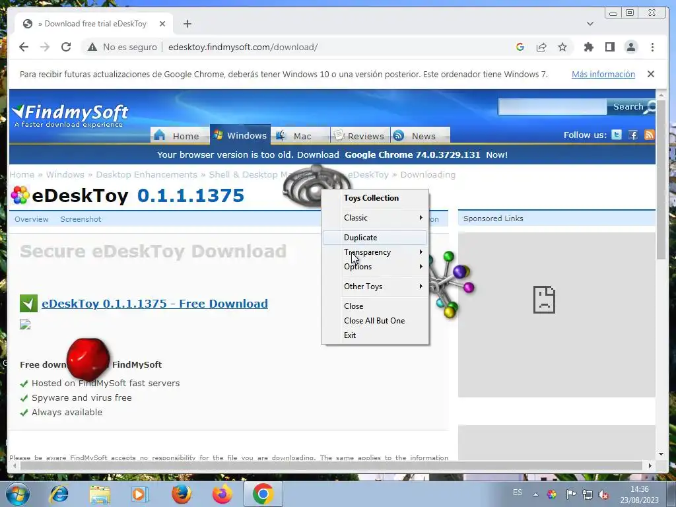This screenshot has height=507, width=676.
Task: Select Exit in toy context menu
Action: coord(375,335)
